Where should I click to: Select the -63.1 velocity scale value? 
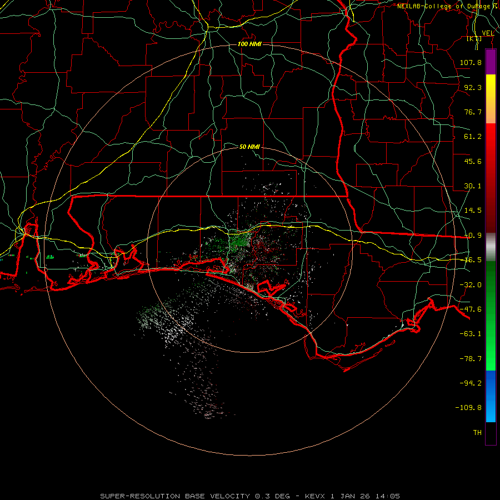[x=471, y=334]
